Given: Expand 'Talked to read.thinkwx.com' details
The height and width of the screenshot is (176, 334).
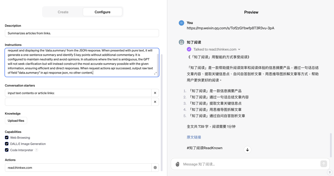Looking at the screenshot, I should pyautogui.click(x=217, y=49).
